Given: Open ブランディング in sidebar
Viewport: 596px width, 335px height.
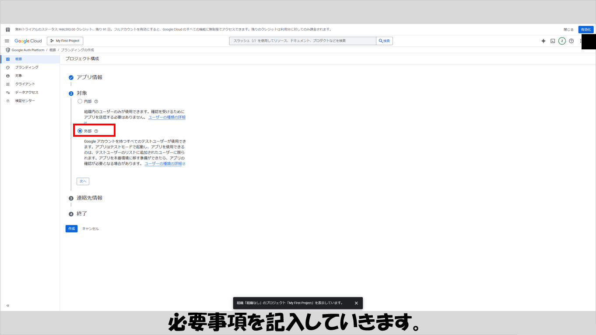Looking at the screenshot, I should tap(27, 67).
